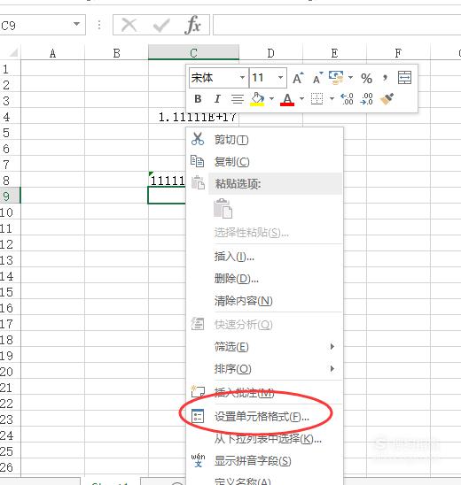Viewport: 461px width, 485px height.
Task: Click the formula bar Cancel X icon
Action: [x=129, y=25]
